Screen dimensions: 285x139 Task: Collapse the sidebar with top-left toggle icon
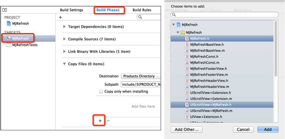5,10
